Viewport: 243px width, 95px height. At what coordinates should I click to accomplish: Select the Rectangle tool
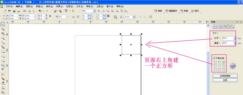3,51
